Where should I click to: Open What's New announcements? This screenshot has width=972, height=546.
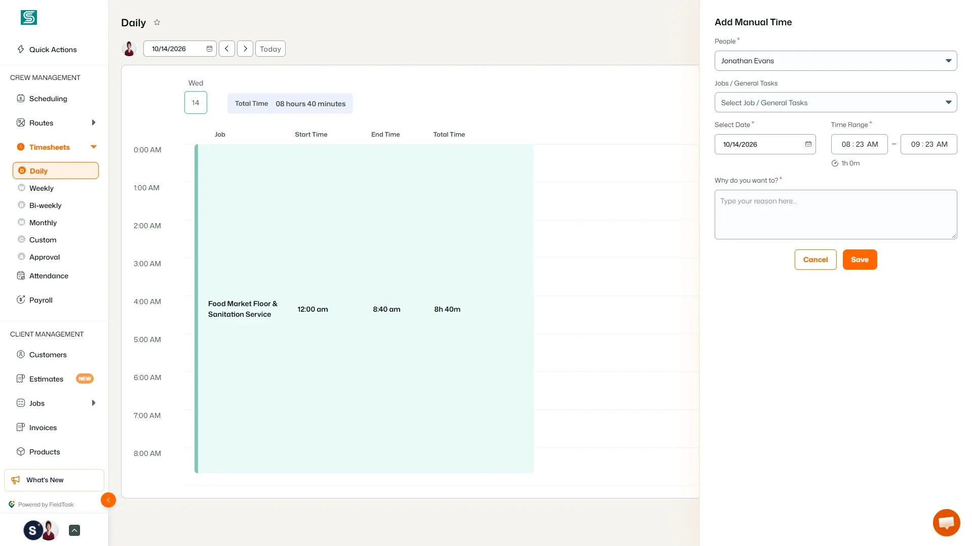coord(54,480)
